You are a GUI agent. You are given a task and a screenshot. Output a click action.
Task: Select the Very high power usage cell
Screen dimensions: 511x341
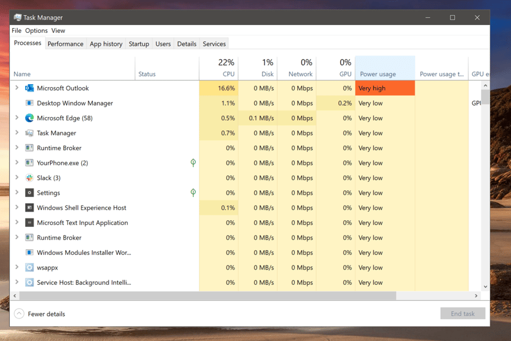(385, 88)
